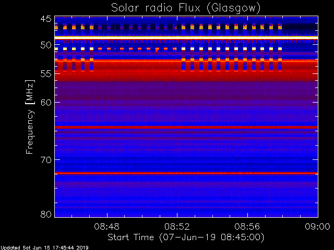The image size is (334, 250).
Task: Click the 08:56 time tick label
Action: pyautogui.click(x=247, y=227)
